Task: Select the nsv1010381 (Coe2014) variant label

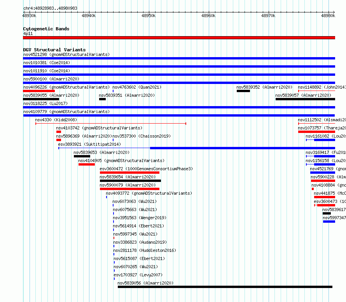Action: coord(47,63)
